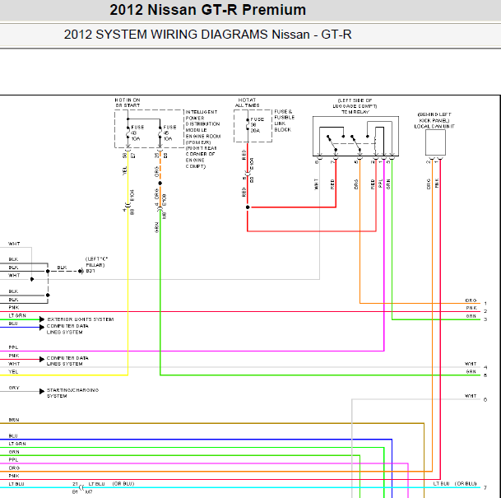Click the red wire junction dot below E104

(248, 207)
